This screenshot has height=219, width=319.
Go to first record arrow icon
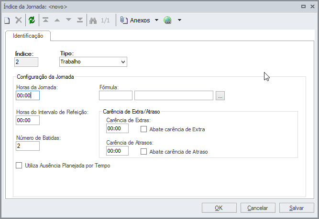click(x=45, y=20)
